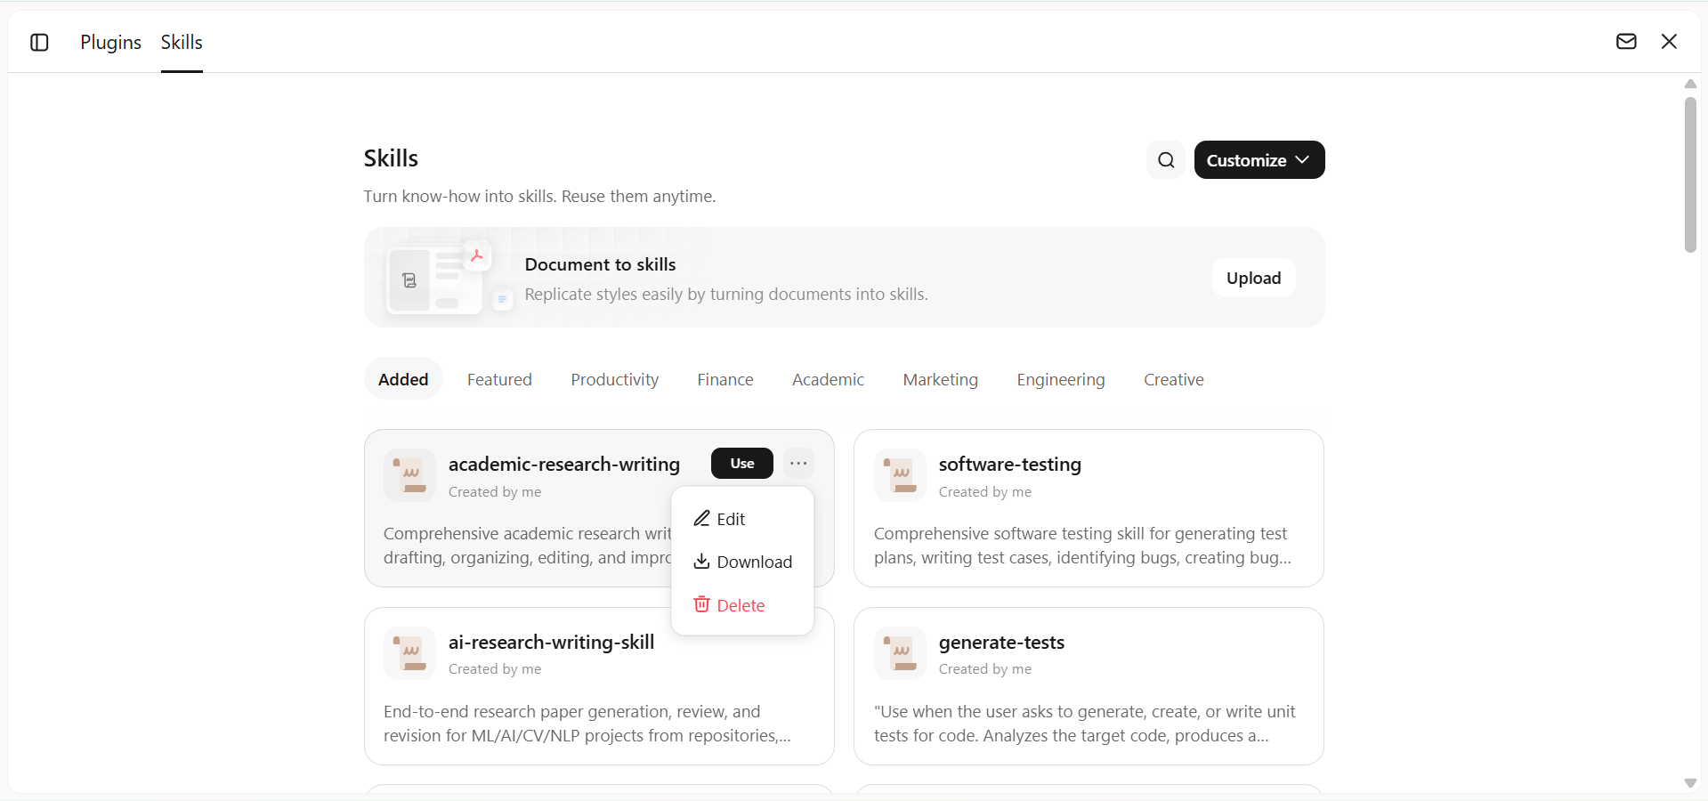The width and height of the screenshot is (1708, 801).
Task: Open the mail envelope icon
Action: pyautogui.click(x=1626, y=42)
